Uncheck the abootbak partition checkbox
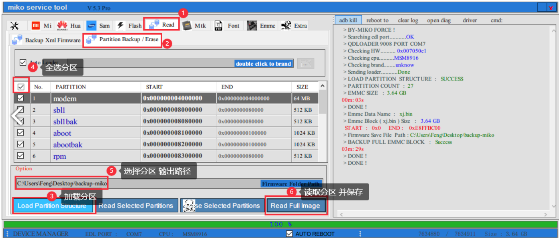 (20, 144)
